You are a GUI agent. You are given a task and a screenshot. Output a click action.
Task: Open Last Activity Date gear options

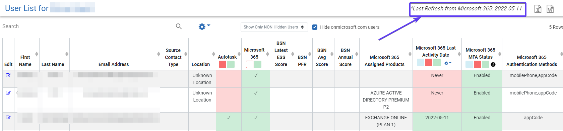click(x=448, y=63)
